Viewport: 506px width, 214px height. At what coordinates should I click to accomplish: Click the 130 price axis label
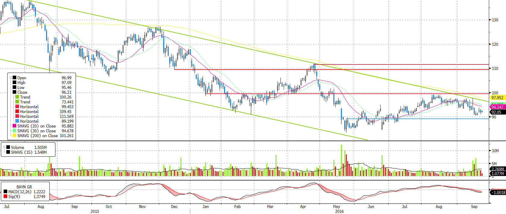pyautogui.click(x=495, y=20)
